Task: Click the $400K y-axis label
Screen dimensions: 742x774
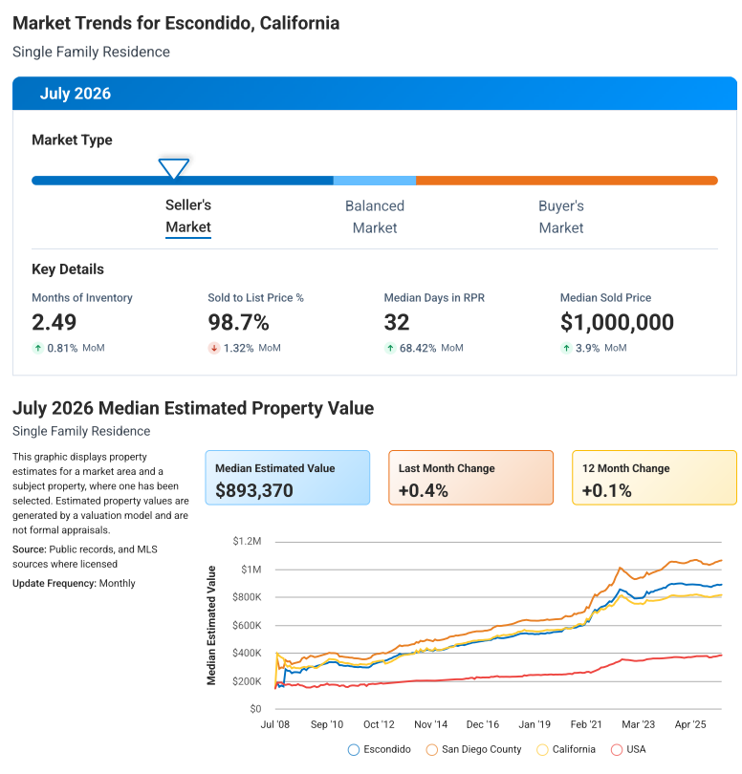Action: (247, 653)
